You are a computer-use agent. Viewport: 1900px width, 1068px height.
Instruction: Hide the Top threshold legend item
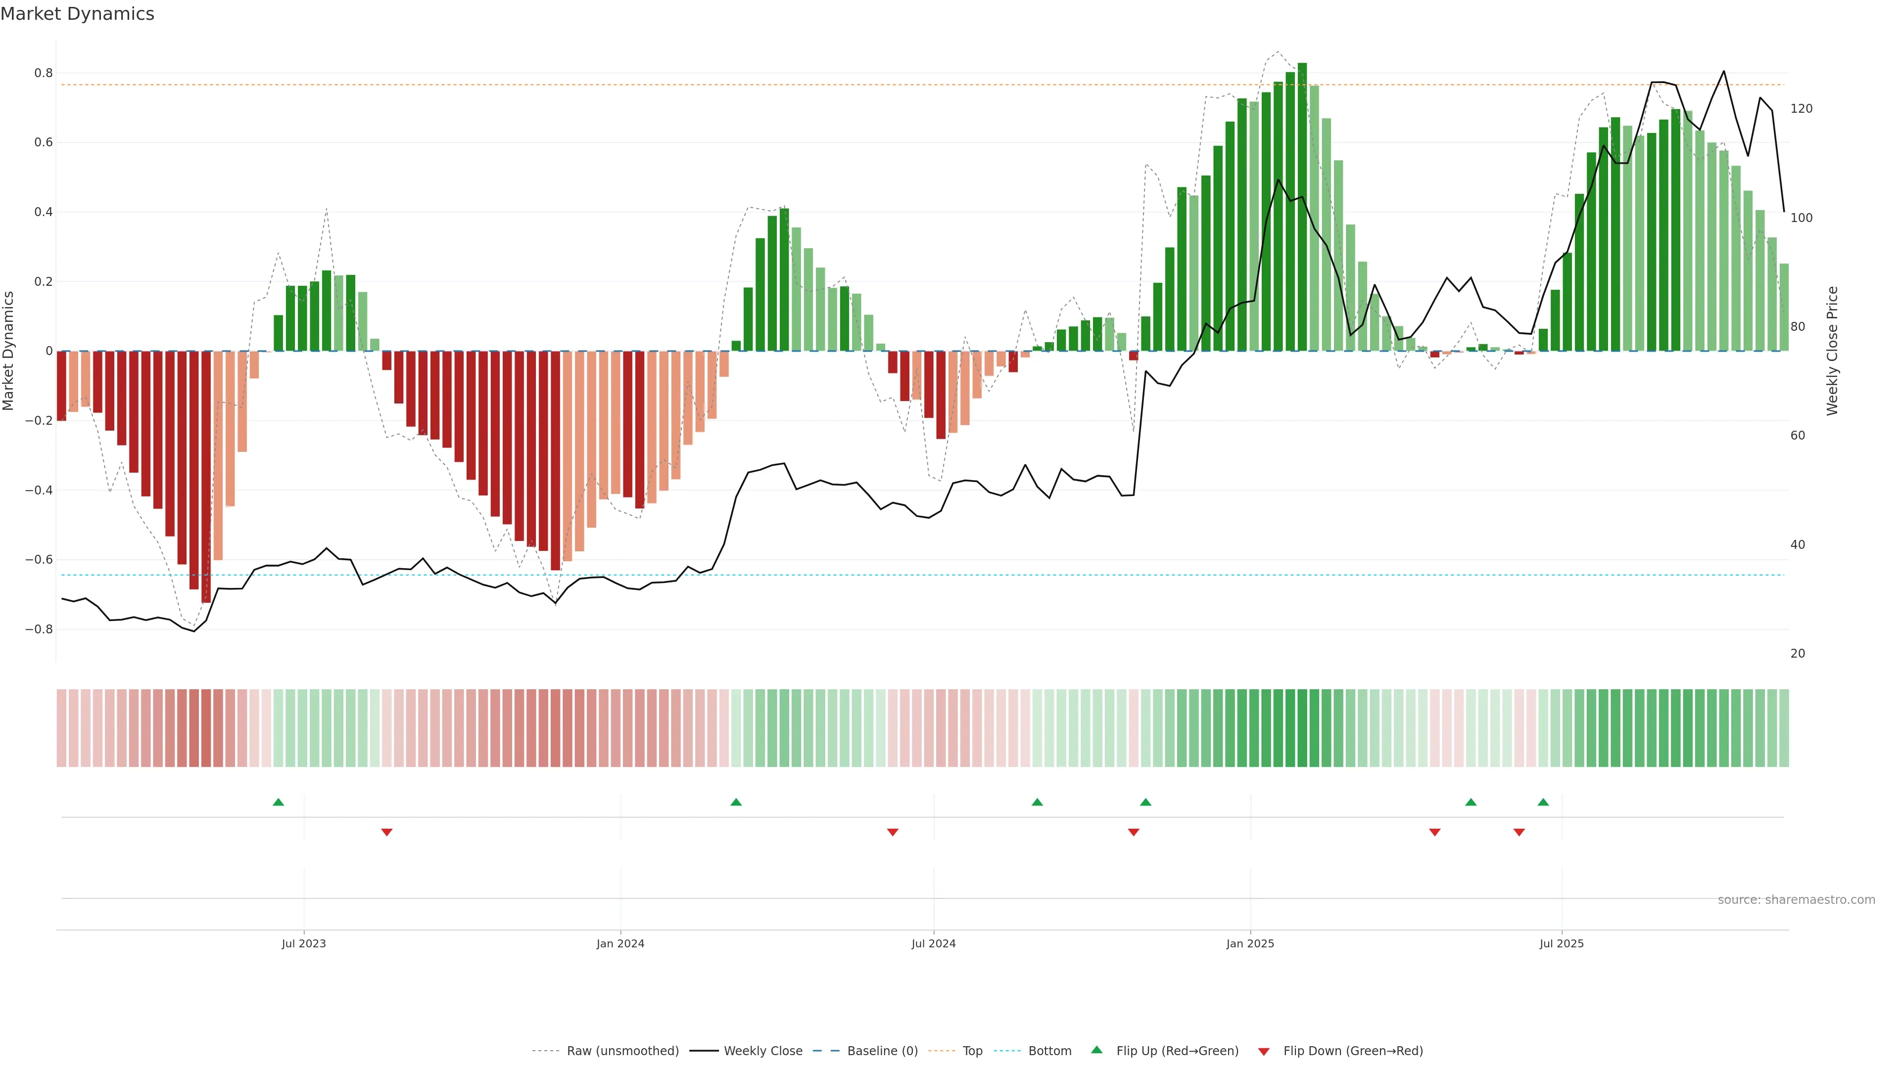tap(972, 1051)
